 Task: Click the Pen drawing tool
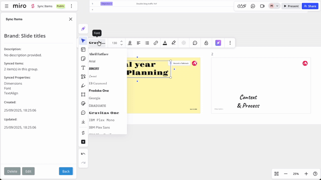[83, 86]
